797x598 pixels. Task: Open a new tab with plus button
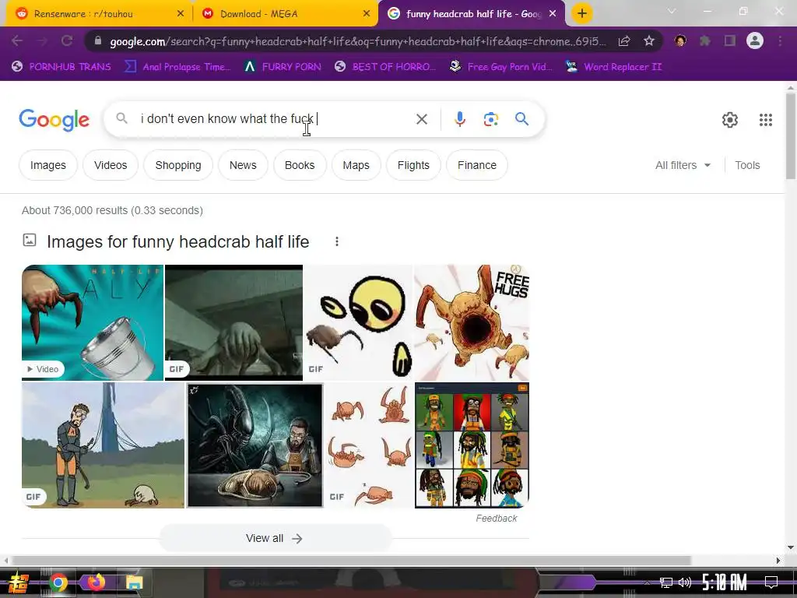(x=582, y=14)
